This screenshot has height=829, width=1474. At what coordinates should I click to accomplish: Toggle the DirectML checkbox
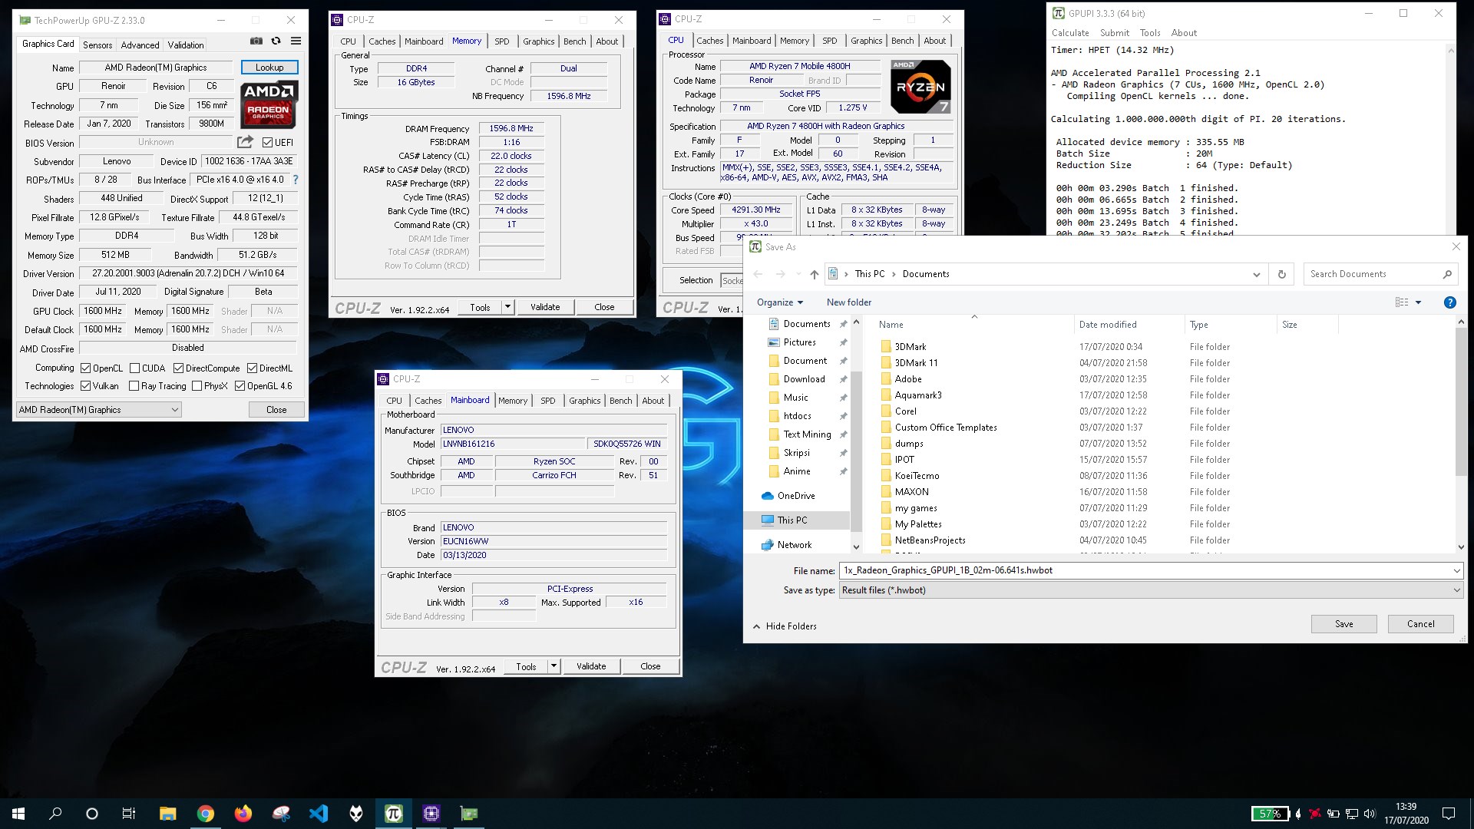[252, 368]
